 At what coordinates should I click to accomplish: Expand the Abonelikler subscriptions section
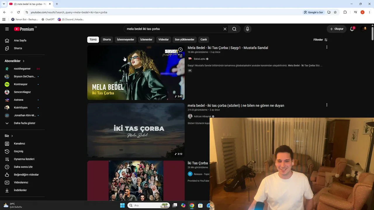pos(15,61)
